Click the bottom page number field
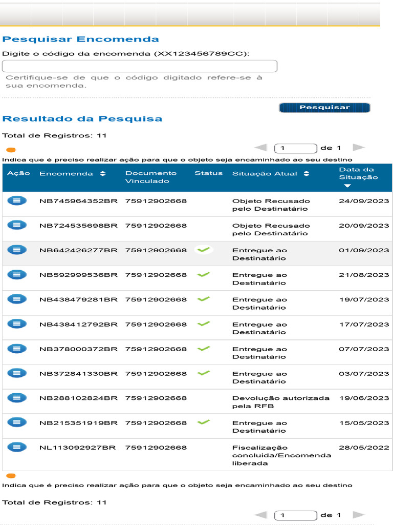The height and width of the screenshot is (525, 393). coord(296,515)
